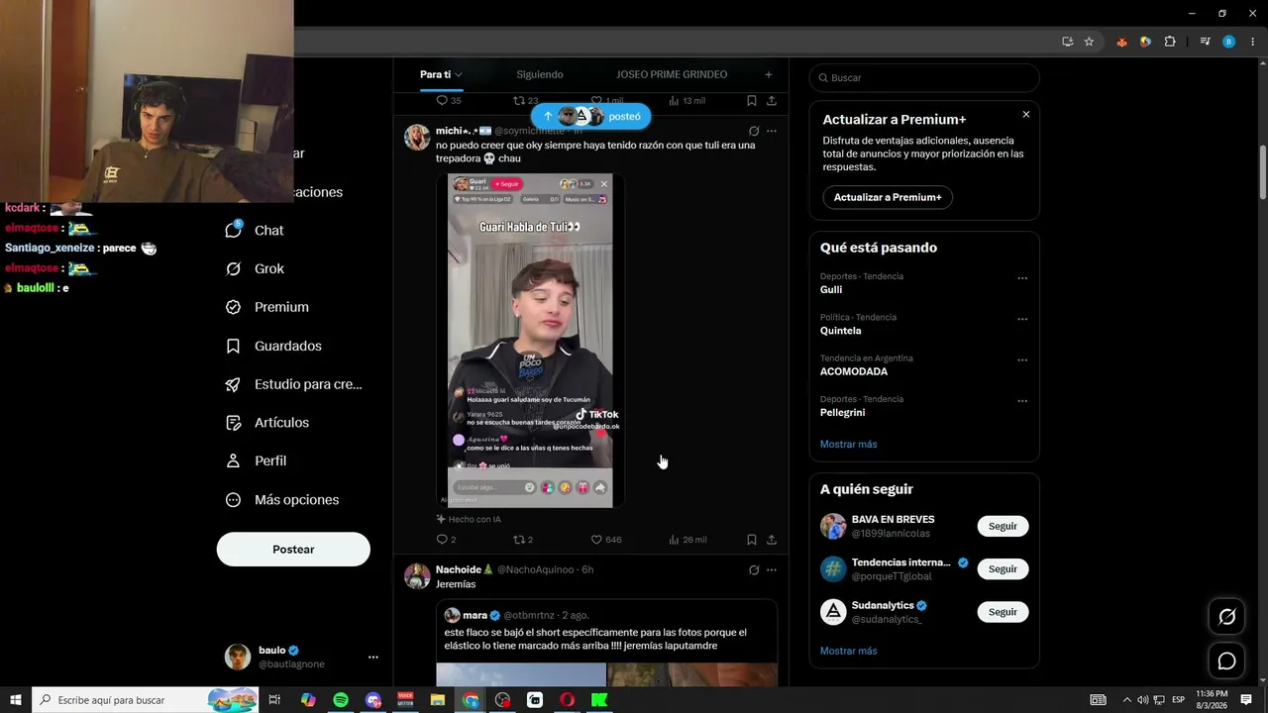Viewport: 1268px width, 713px height.
Task: Open mara's quoted post
Action: pos(606,643)
